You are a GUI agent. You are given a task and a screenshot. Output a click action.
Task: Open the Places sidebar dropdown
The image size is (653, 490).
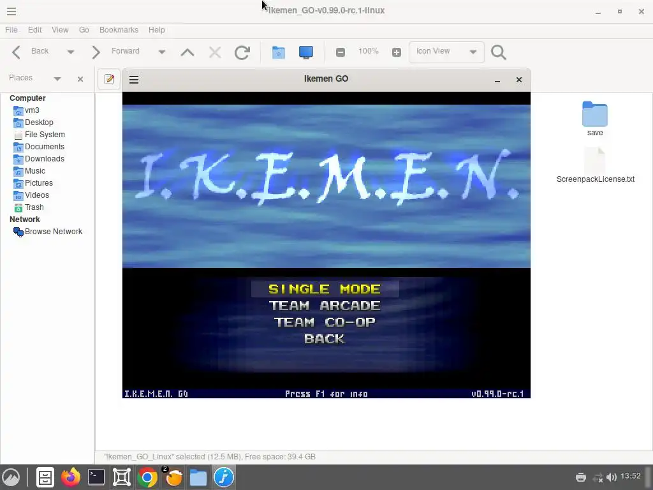coord(57,78)
